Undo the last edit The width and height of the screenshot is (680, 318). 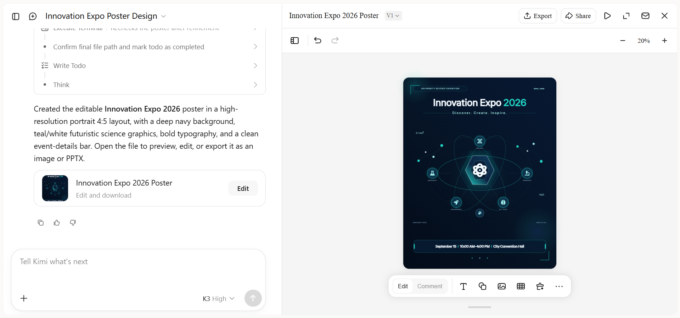coord(317,40)
